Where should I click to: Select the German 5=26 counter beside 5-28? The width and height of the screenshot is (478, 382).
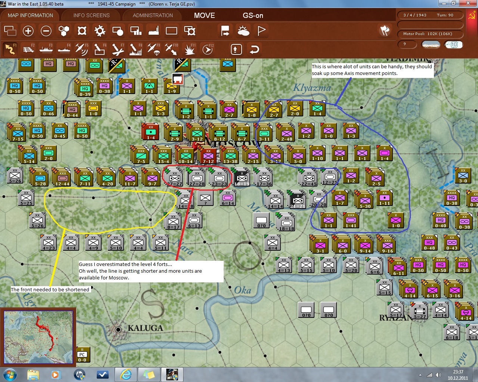point(15,176)
